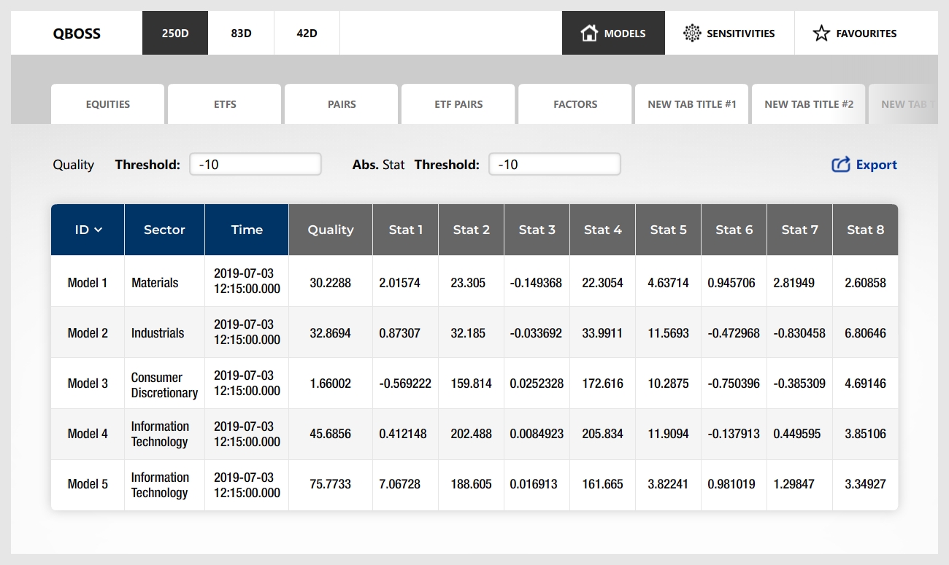
Task: Select the Factors tab
Action: [575, 104]
